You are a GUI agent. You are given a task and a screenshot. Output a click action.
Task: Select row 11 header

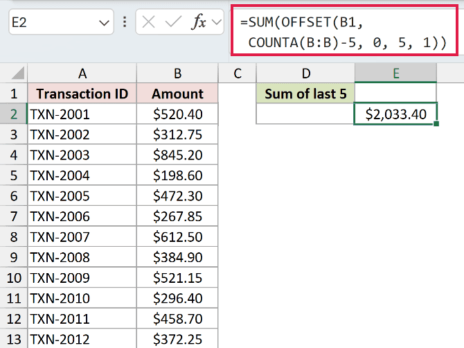(14, 298)
